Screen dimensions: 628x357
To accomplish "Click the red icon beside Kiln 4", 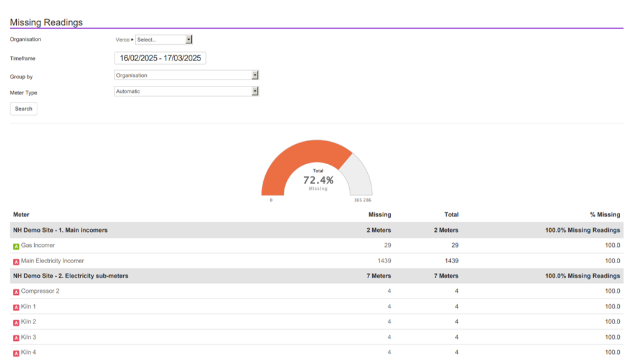I will pos(16,353).
